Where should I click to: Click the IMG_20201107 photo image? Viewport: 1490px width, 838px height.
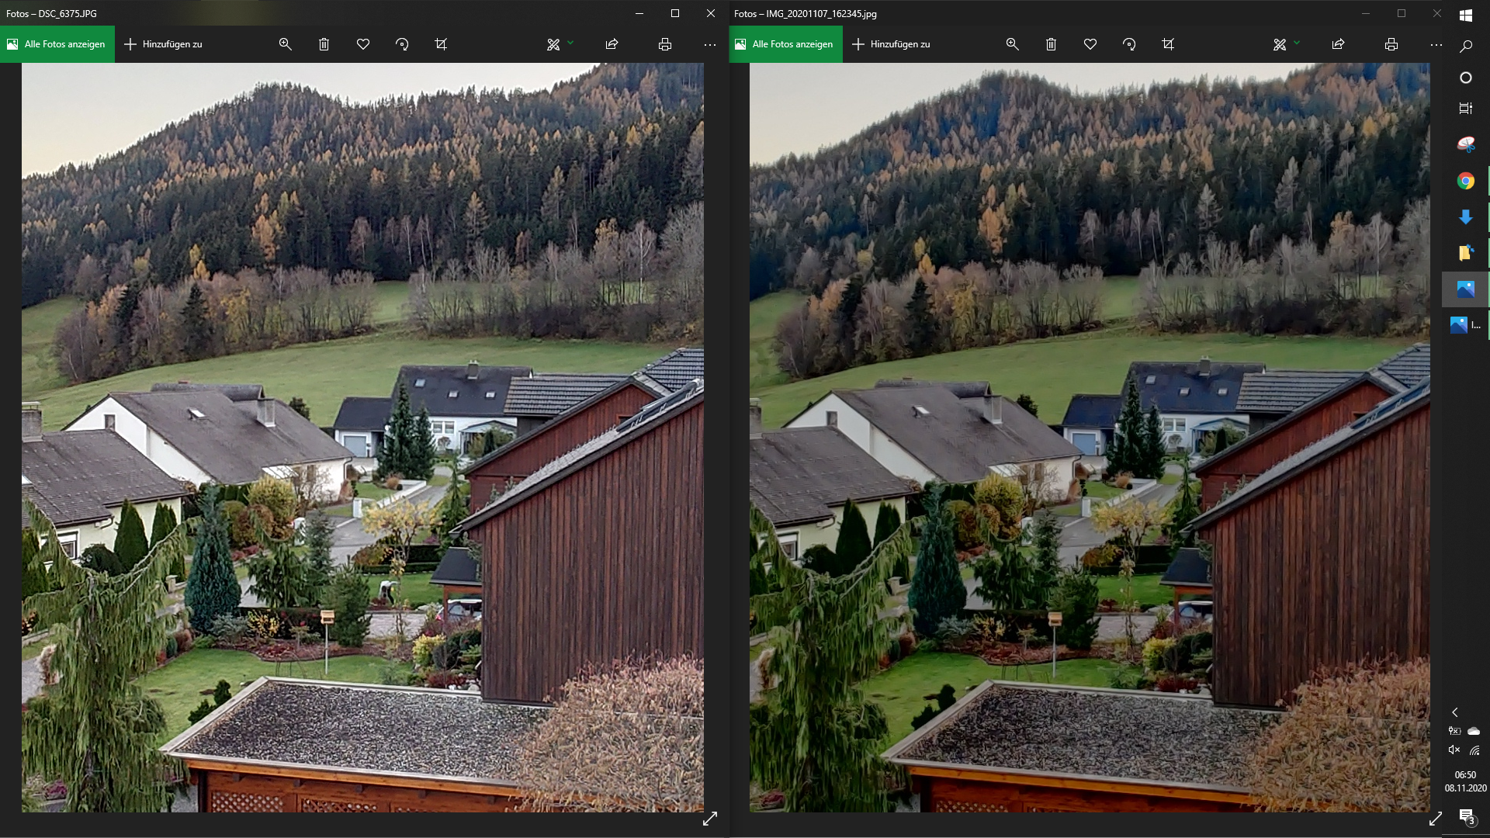[x=1090, y=438]
